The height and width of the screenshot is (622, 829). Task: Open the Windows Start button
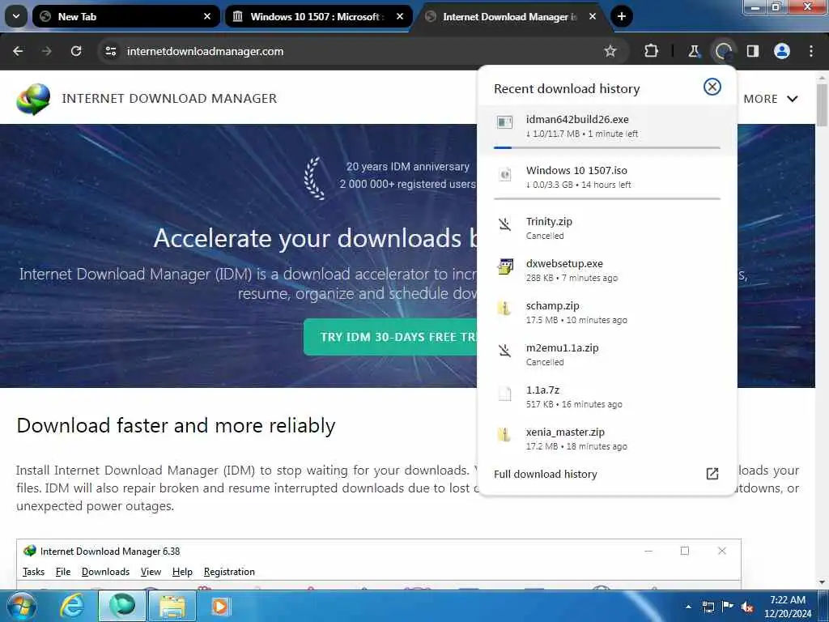pyautogui.click(x=21, y=606)
